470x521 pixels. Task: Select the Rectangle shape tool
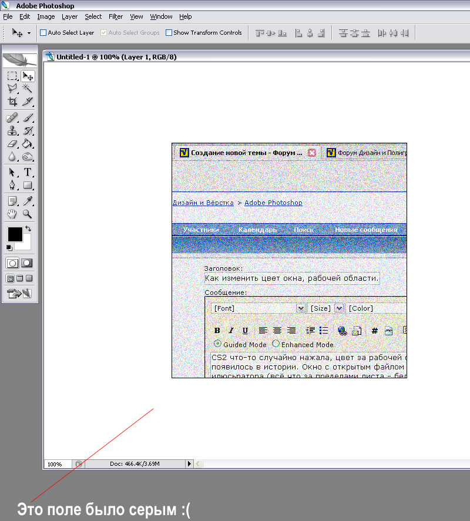pyautogui.click(x=28, y=185)
